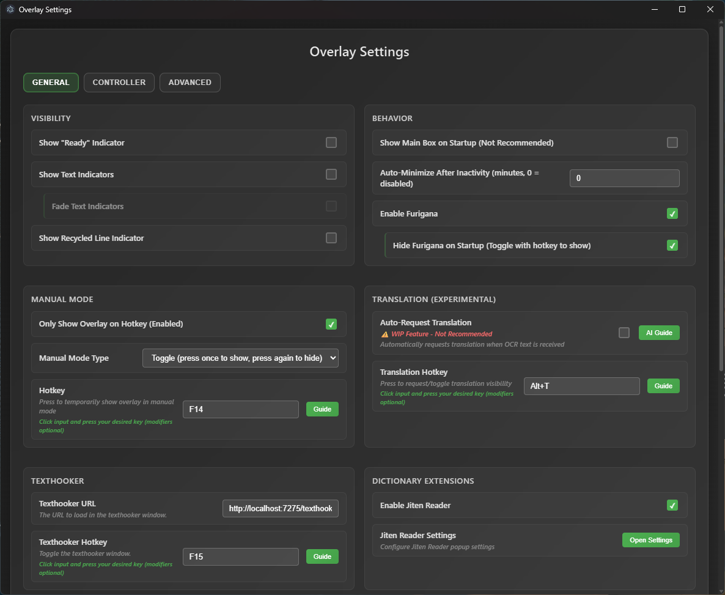The image size is (725, 595).
Task: Open the CONTROLLER tab
Action: tap(119, 83)
